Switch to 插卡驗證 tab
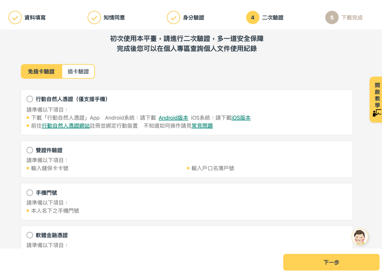382x276 pixels. tap(78, 72)
